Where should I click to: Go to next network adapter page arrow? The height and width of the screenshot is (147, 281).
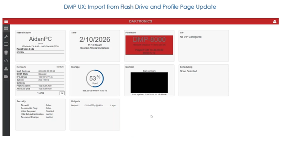[62, 93]
